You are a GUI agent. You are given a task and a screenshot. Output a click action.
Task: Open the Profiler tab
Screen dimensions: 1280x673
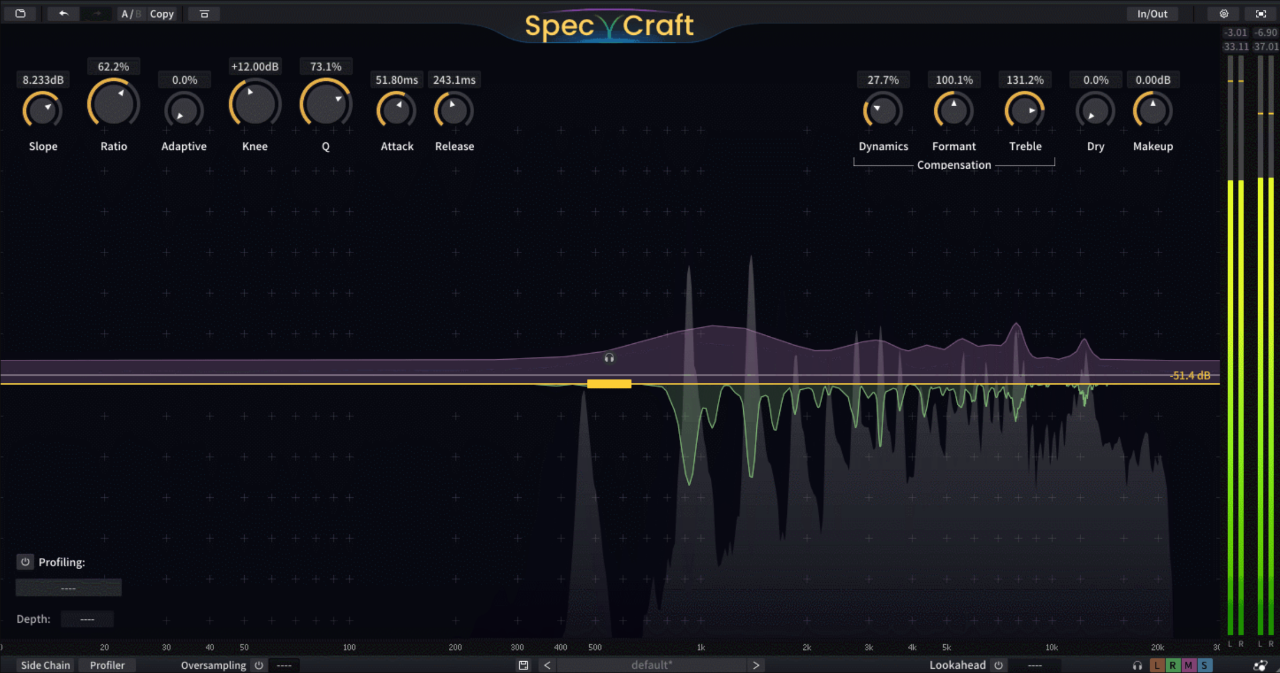pyautogui.click(x=107, y=665)
